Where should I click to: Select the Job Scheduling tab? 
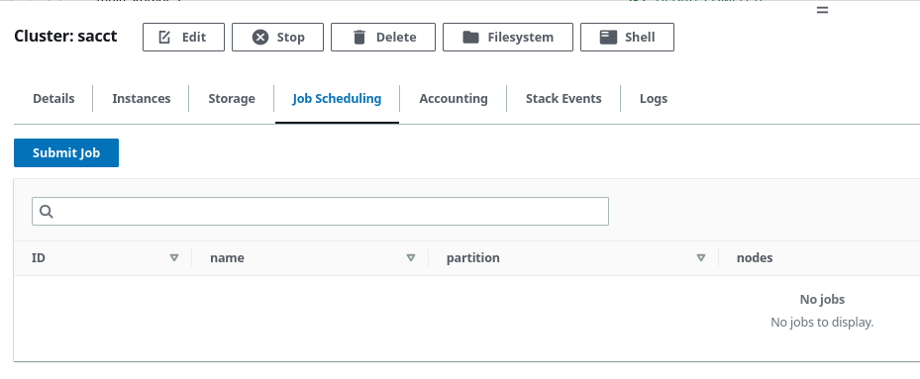(337, 99)
